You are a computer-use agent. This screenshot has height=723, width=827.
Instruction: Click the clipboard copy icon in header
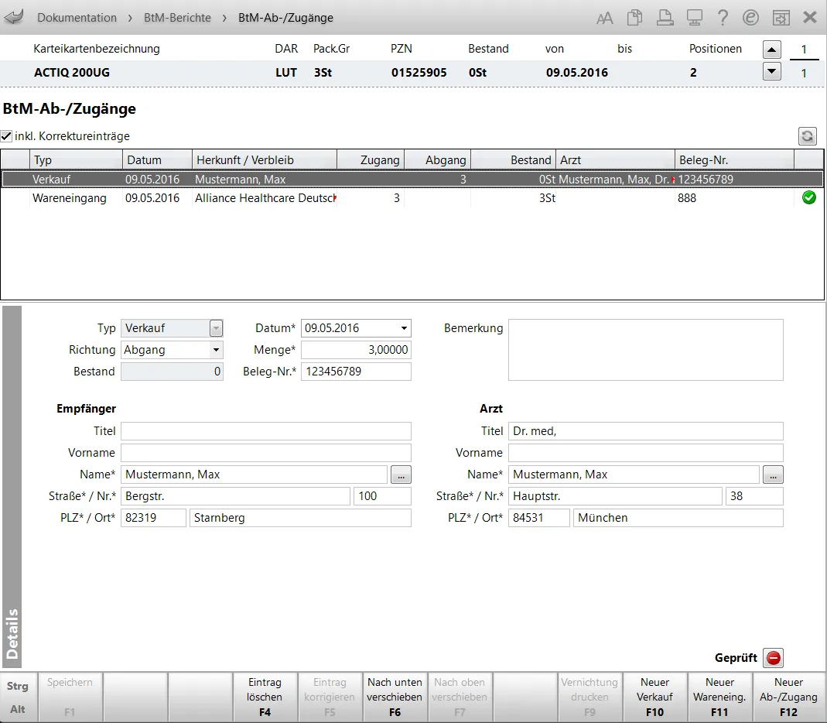[x=634, y=17]
